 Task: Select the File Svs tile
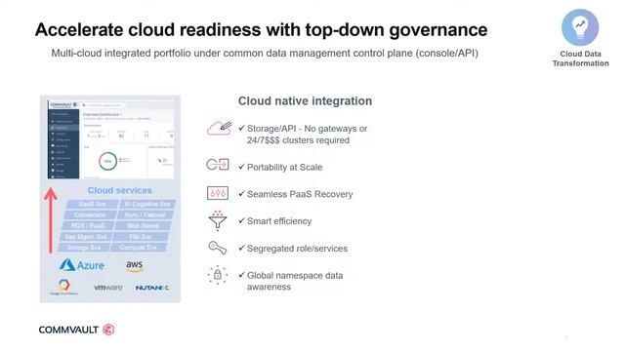(141, 237)
